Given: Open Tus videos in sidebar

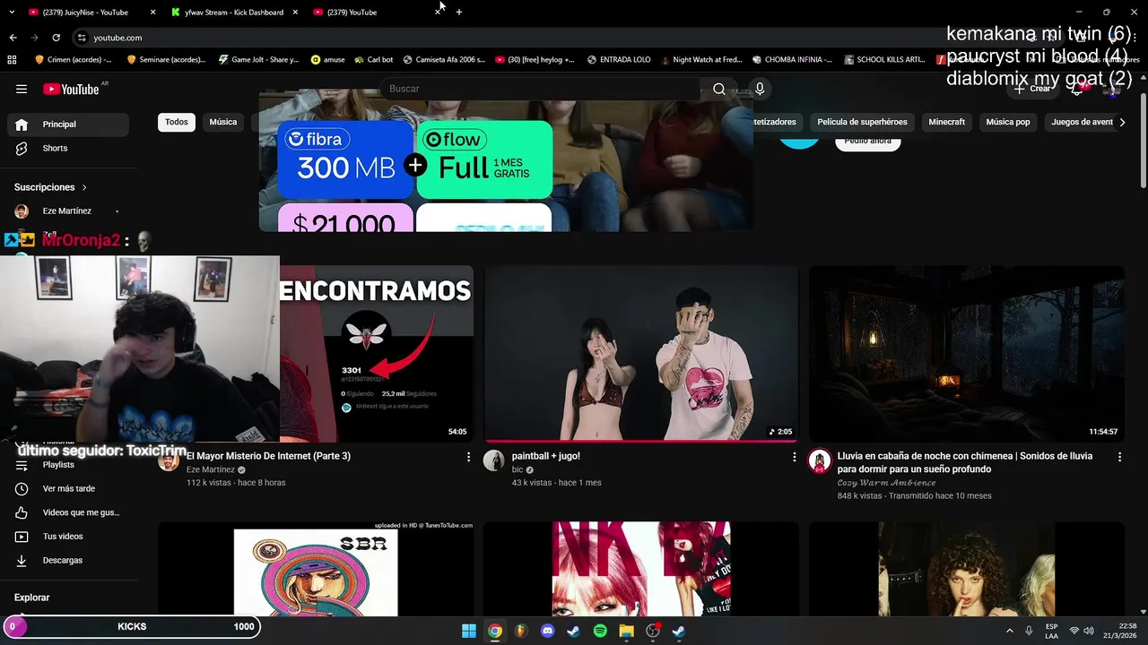Looking at the screenshot, I should tap(68, 536).
